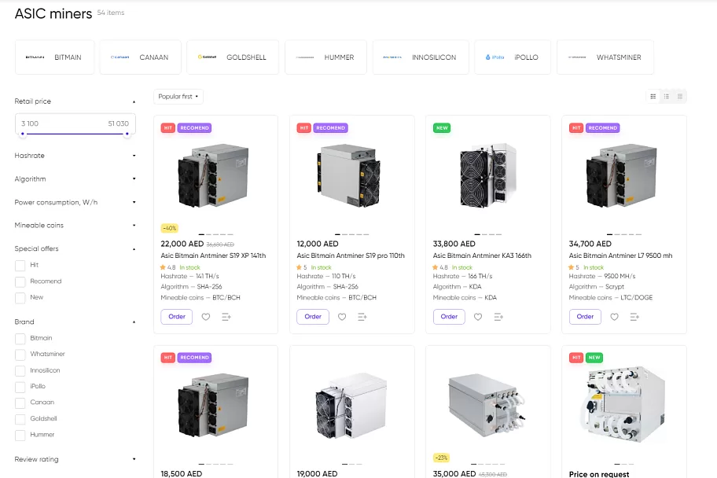Click the maximum retail price slider handle
Screen dimensions: 717x478
click(127, 134)
